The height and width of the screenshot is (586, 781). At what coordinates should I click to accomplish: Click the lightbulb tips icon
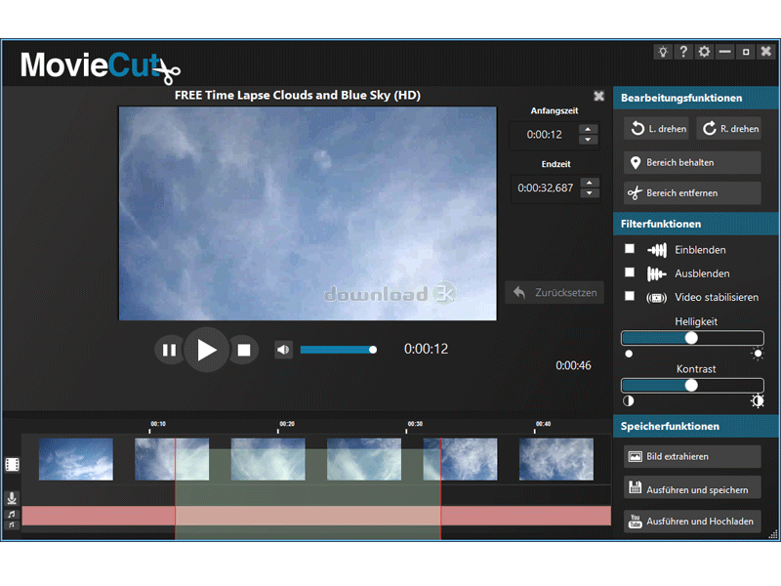(x=664, y=52)
